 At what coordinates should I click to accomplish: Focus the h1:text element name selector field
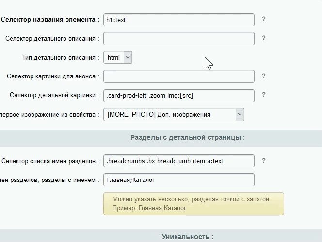click(x=179, y=20)
